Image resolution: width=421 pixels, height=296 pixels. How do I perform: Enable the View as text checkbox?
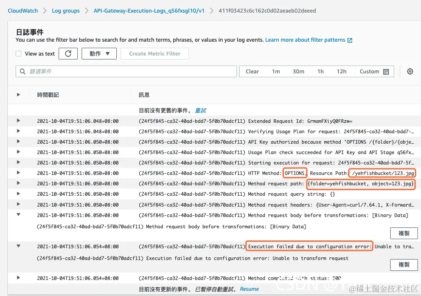click(x=19, y=54)
